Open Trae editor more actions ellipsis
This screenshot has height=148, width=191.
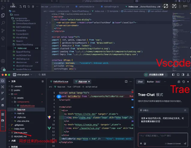[131, 81]
